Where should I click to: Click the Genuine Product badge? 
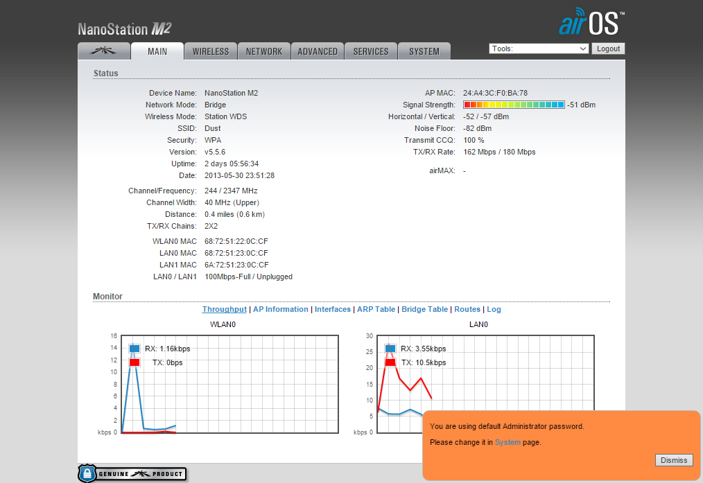coord(132,473)
